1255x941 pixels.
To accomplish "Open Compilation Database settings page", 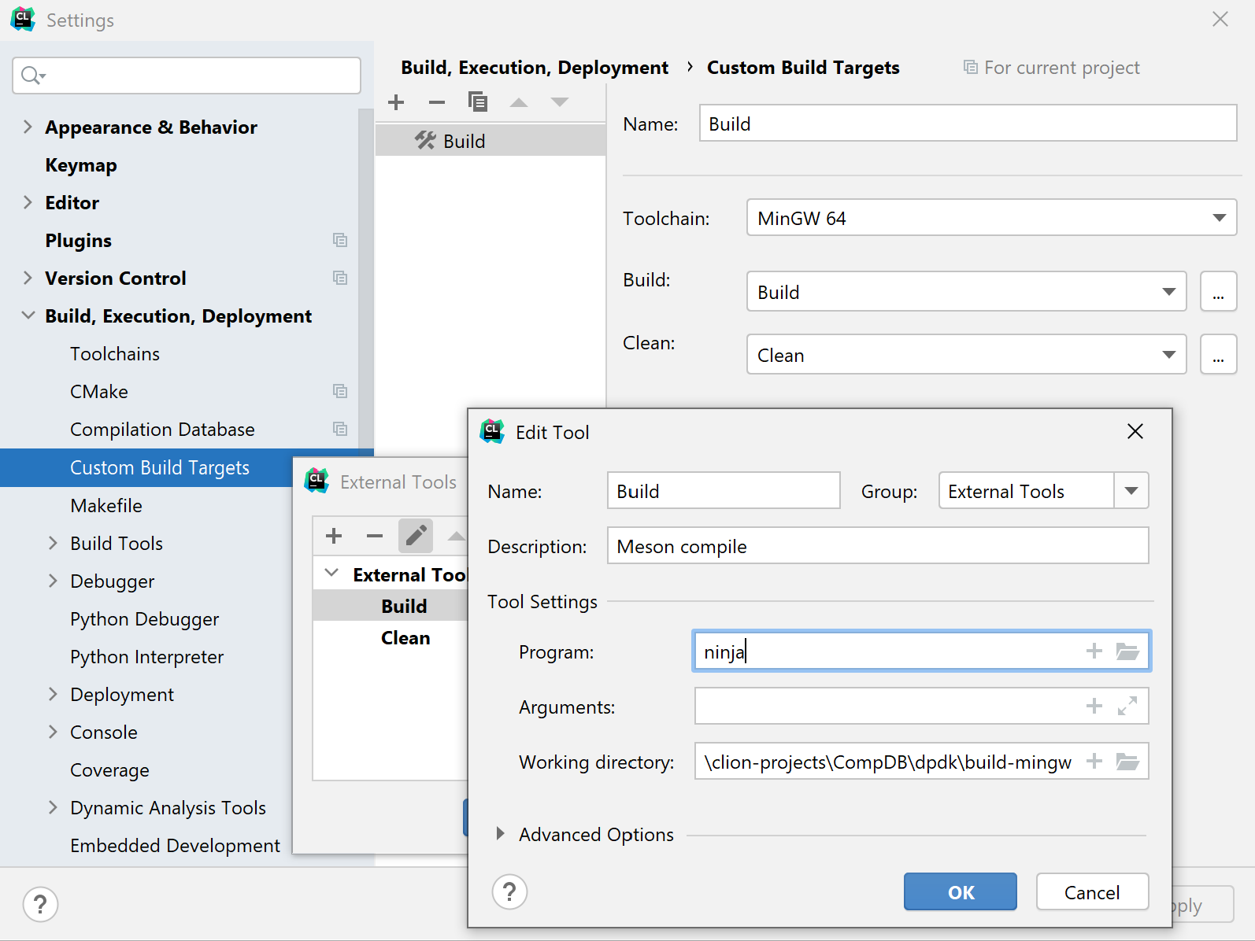I will 162,430.
